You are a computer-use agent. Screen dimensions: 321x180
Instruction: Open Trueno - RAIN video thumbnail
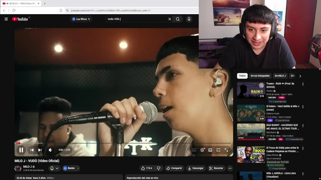tap(251, 90)
